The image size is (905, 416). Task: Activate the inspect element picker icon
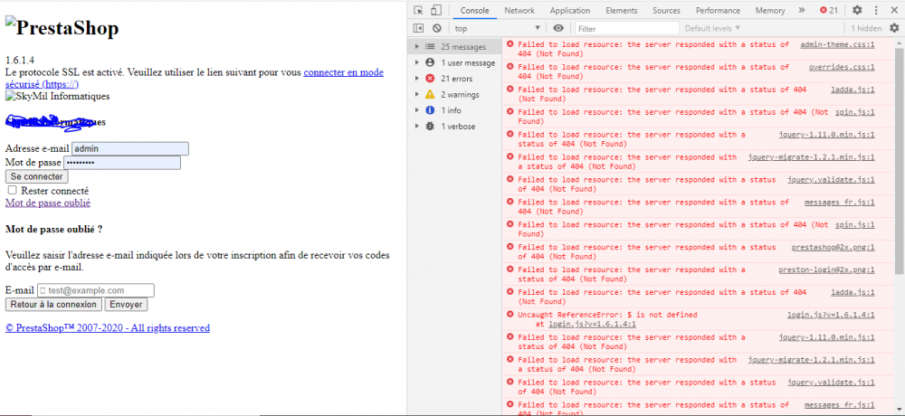[419, 10]
